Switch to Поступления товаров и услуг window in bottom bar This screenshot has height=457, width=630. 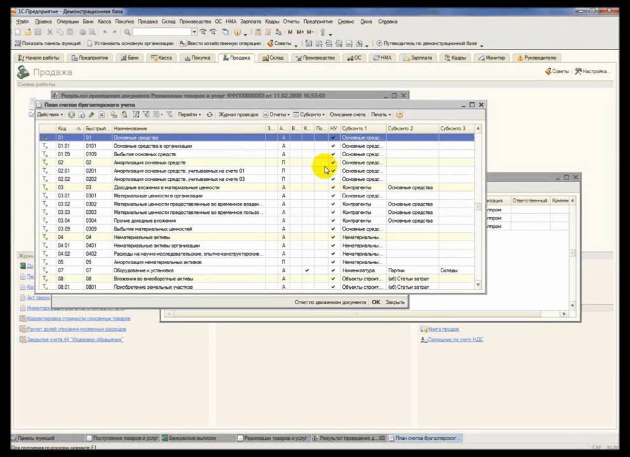pyautogui.click(x=123, y=438)
